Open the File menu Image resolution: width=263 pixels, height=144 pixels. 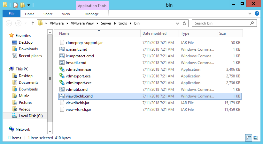pyautogui.click(x=12, y=14)
